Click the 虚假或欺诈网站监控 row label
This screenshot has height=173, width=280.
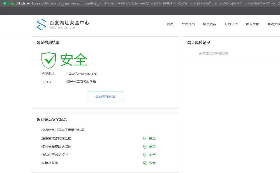click(56, 138)
